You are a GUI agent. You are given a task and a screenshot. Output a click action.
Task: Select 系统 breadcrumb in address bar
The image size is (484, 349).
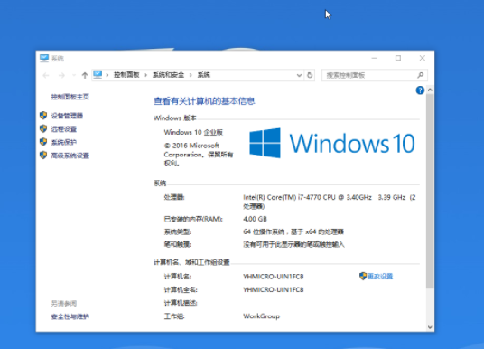(x=204, y=75)
